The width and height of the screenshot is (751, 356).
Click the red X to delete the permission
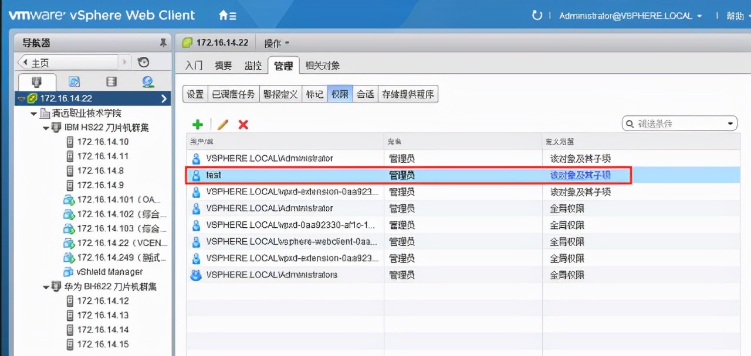(x=243, y=124)
